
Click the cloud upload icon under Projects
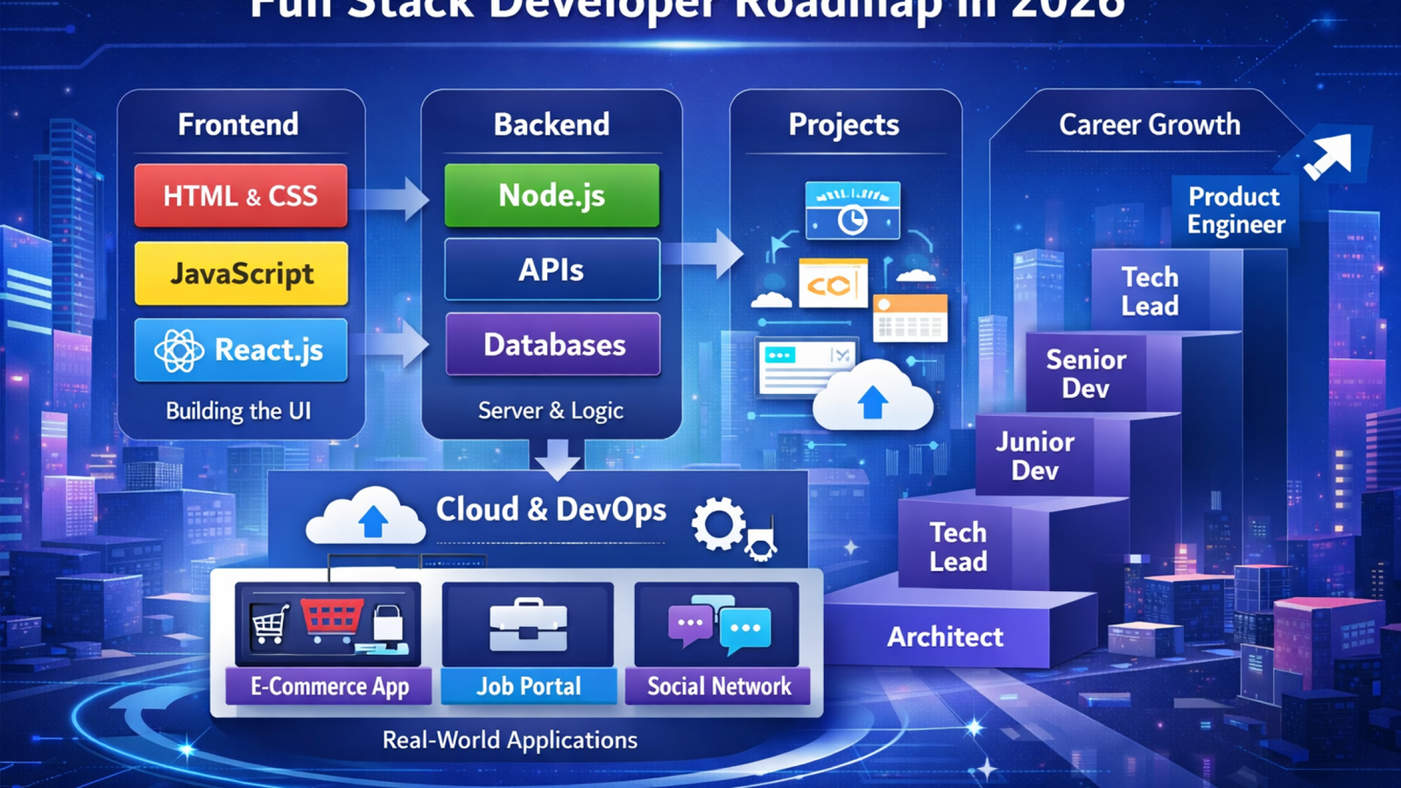[x=871, y=394]
